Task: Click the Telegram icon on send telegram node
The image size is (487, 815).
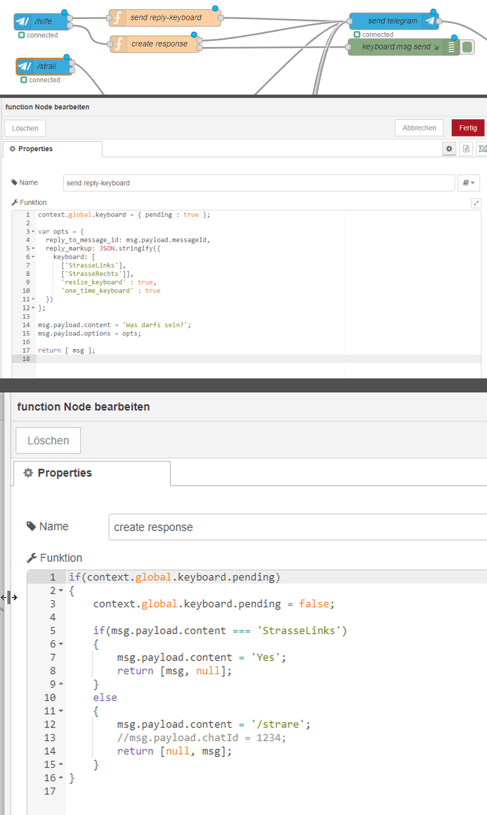Action: click(429, 21)
